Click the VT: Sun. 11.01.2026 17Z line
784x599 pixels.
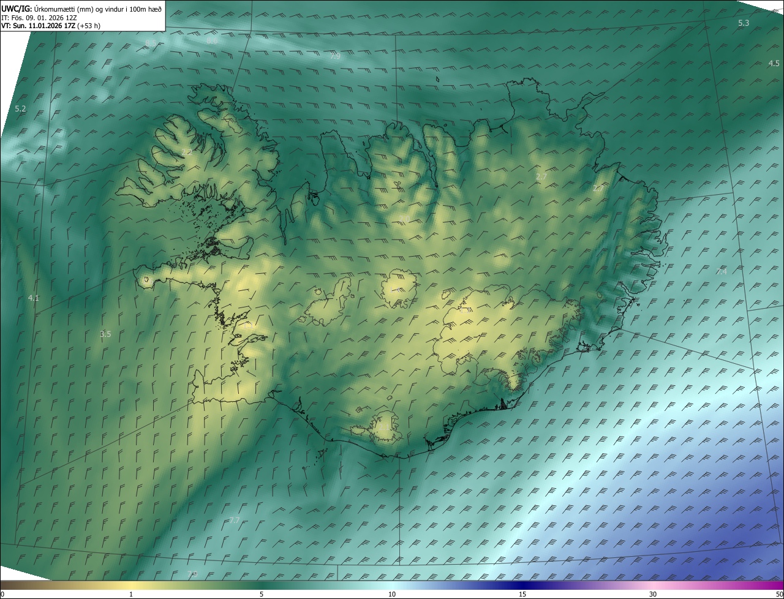51,26
